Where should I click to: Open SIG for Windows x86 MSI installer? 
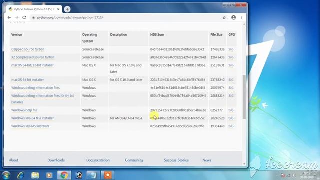(x=231, y=126)
